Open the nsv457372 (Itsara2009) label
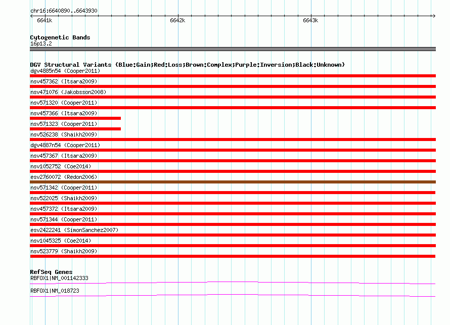The image size is (450, 325). [x=64, y=209]
